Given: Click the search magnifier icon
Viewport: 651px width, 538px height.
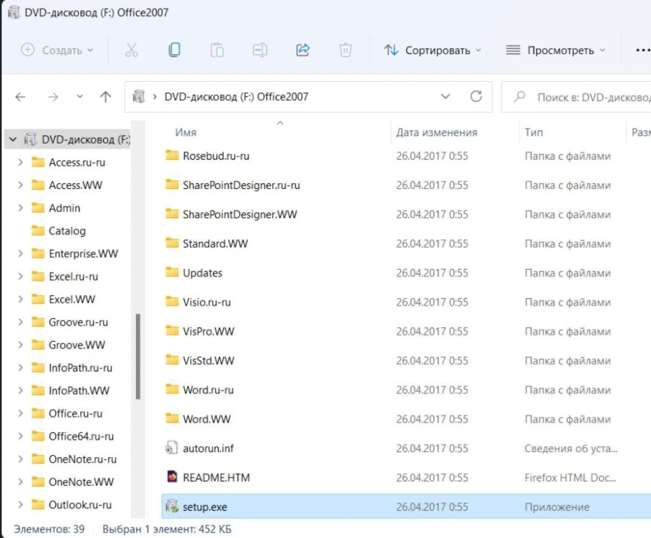Looking at the screenshot, I should (519, 97).
